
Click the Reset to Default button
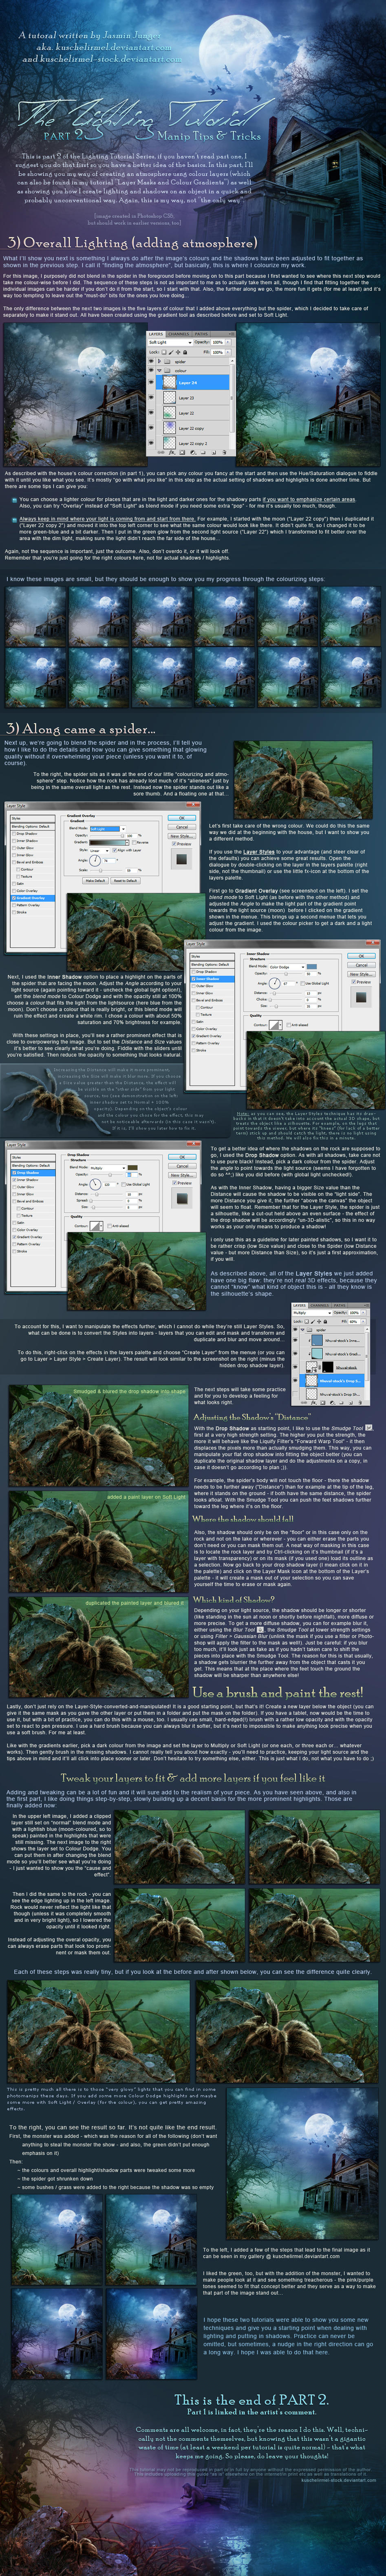[x=125, y=881]
